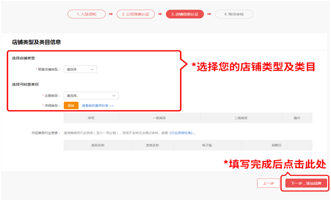Click the 店铺类型及类目信息 heading
Viewport: 331px width, 201px height.
[x=36, y=42]
